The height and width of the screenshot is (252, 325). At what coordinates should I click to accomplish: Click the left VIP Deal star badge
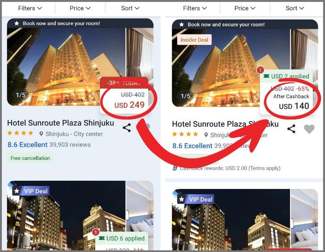(31, 191)
